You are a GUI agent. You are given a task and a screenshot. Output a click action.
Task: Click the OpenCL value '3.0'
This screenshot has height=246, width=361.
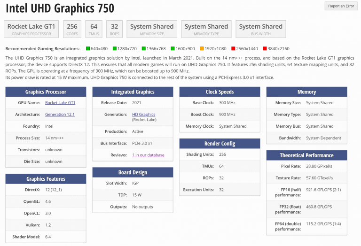pos(48,213)
